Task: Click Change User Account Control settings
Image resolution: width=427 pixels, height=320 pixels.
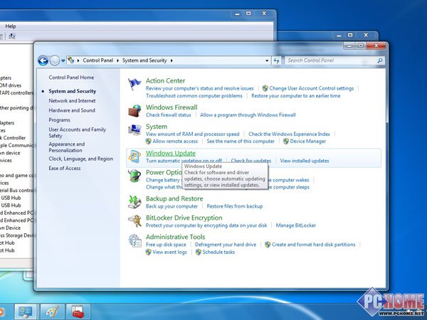Action: coord(311,88)
